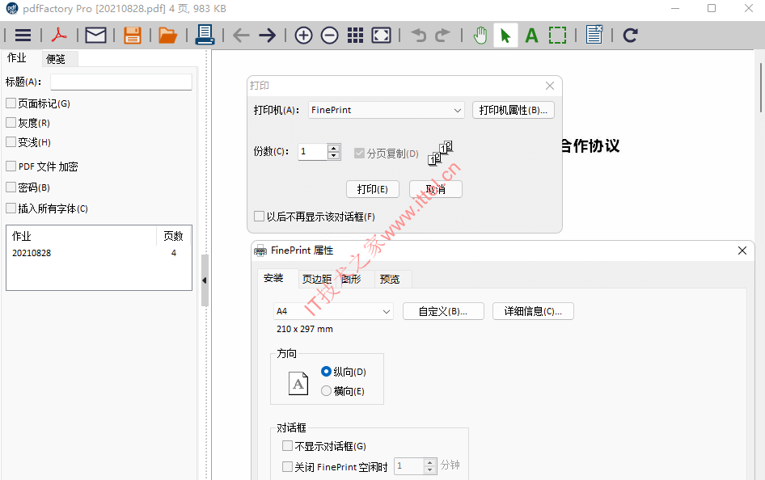Viewport: 765px width, 480px height.
Task: Click the printer icon in the toolbar
Action: tap(205, 35)
